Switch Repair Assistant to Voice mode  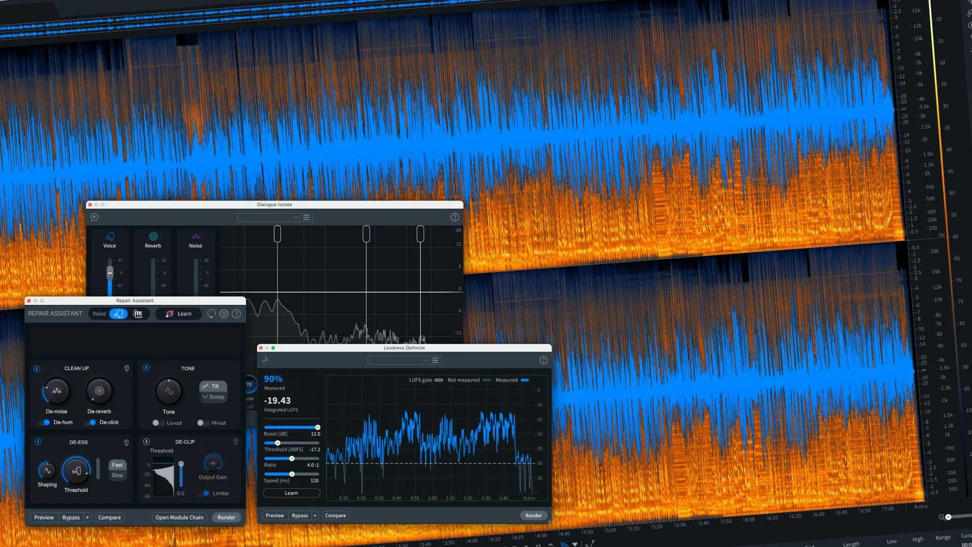click(118, 314)
